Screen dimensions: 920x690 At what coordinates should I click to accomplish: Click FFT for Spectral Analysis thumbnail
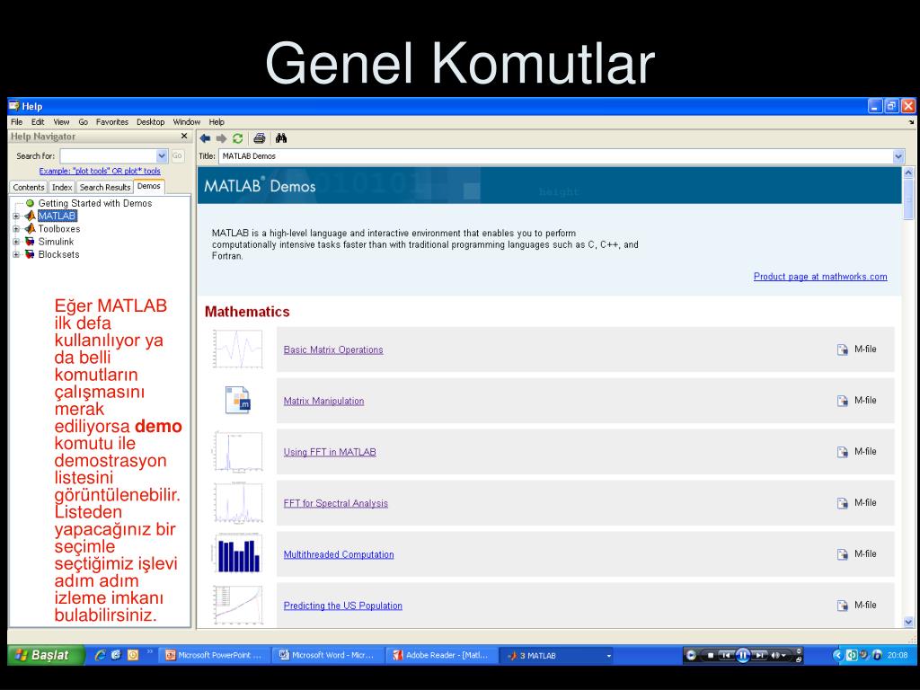point(237,503)
